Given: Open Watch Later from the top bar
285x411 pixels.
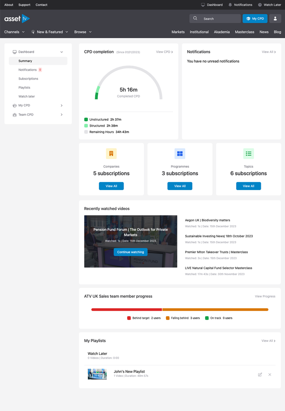Looking at the screenshot, I should (270, 5).
